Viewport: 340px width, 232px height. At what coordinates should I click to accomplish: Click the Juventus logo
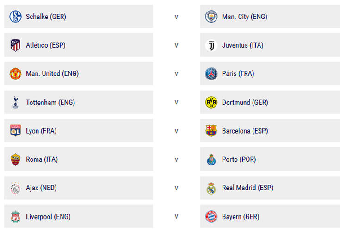coord(211,45)
